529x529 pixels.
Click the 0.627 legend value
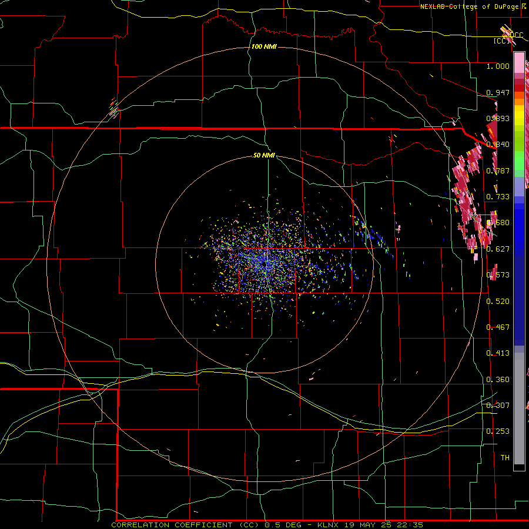498,249
